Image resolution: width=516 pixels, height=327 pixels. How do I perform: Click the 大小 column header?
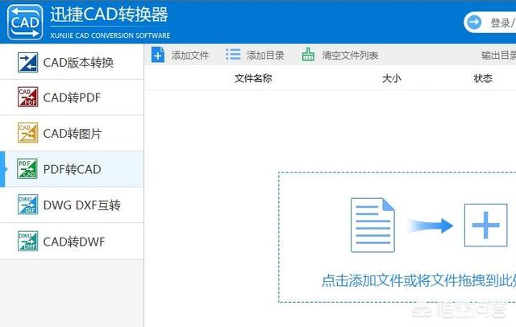392,78
